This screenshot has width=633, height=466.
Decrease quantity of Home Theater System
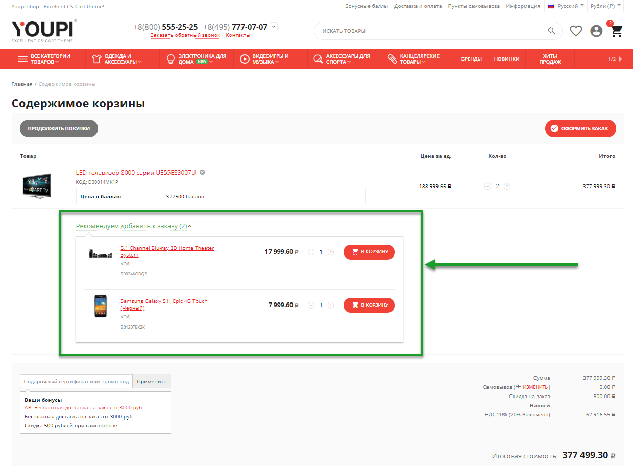point(311,252)
